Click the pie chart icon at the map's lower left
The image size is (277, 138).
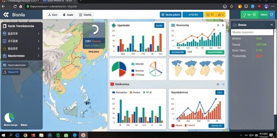point(9,118)
